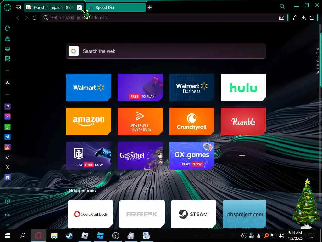Image resolution: width=322 pixels, height=242 pixels.
Task: Click the search tabs magnifier icon
Action: (x=282, y=6)
